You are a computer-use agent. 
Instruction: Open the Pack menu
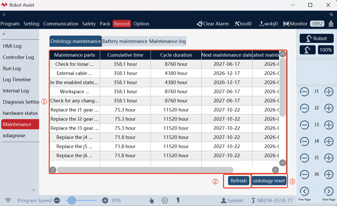(x=105, y=24)
